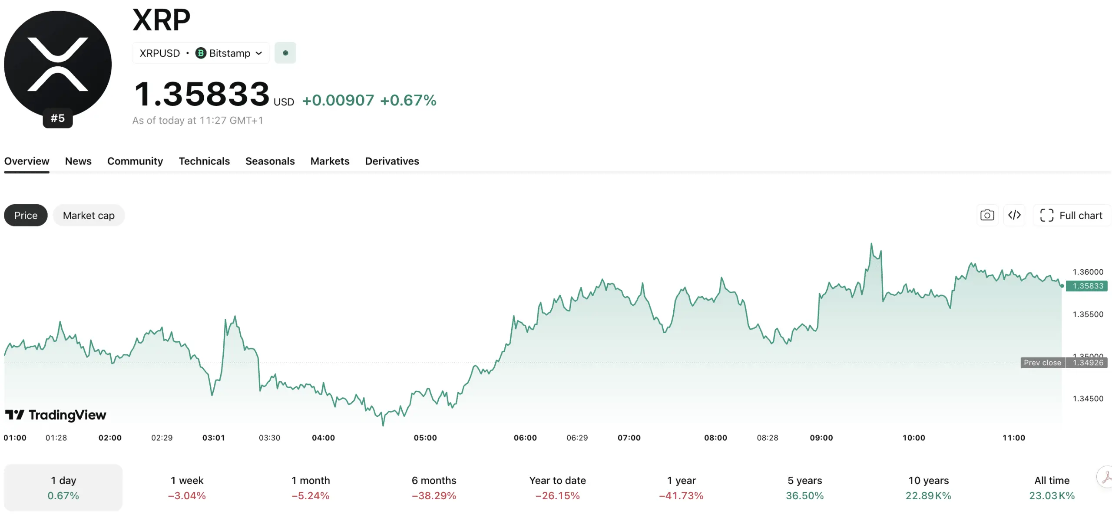This screenshot has width=1112, height=514.
Task: Click the Bitstamp exchange logo icon
Action: pos(200,53)
